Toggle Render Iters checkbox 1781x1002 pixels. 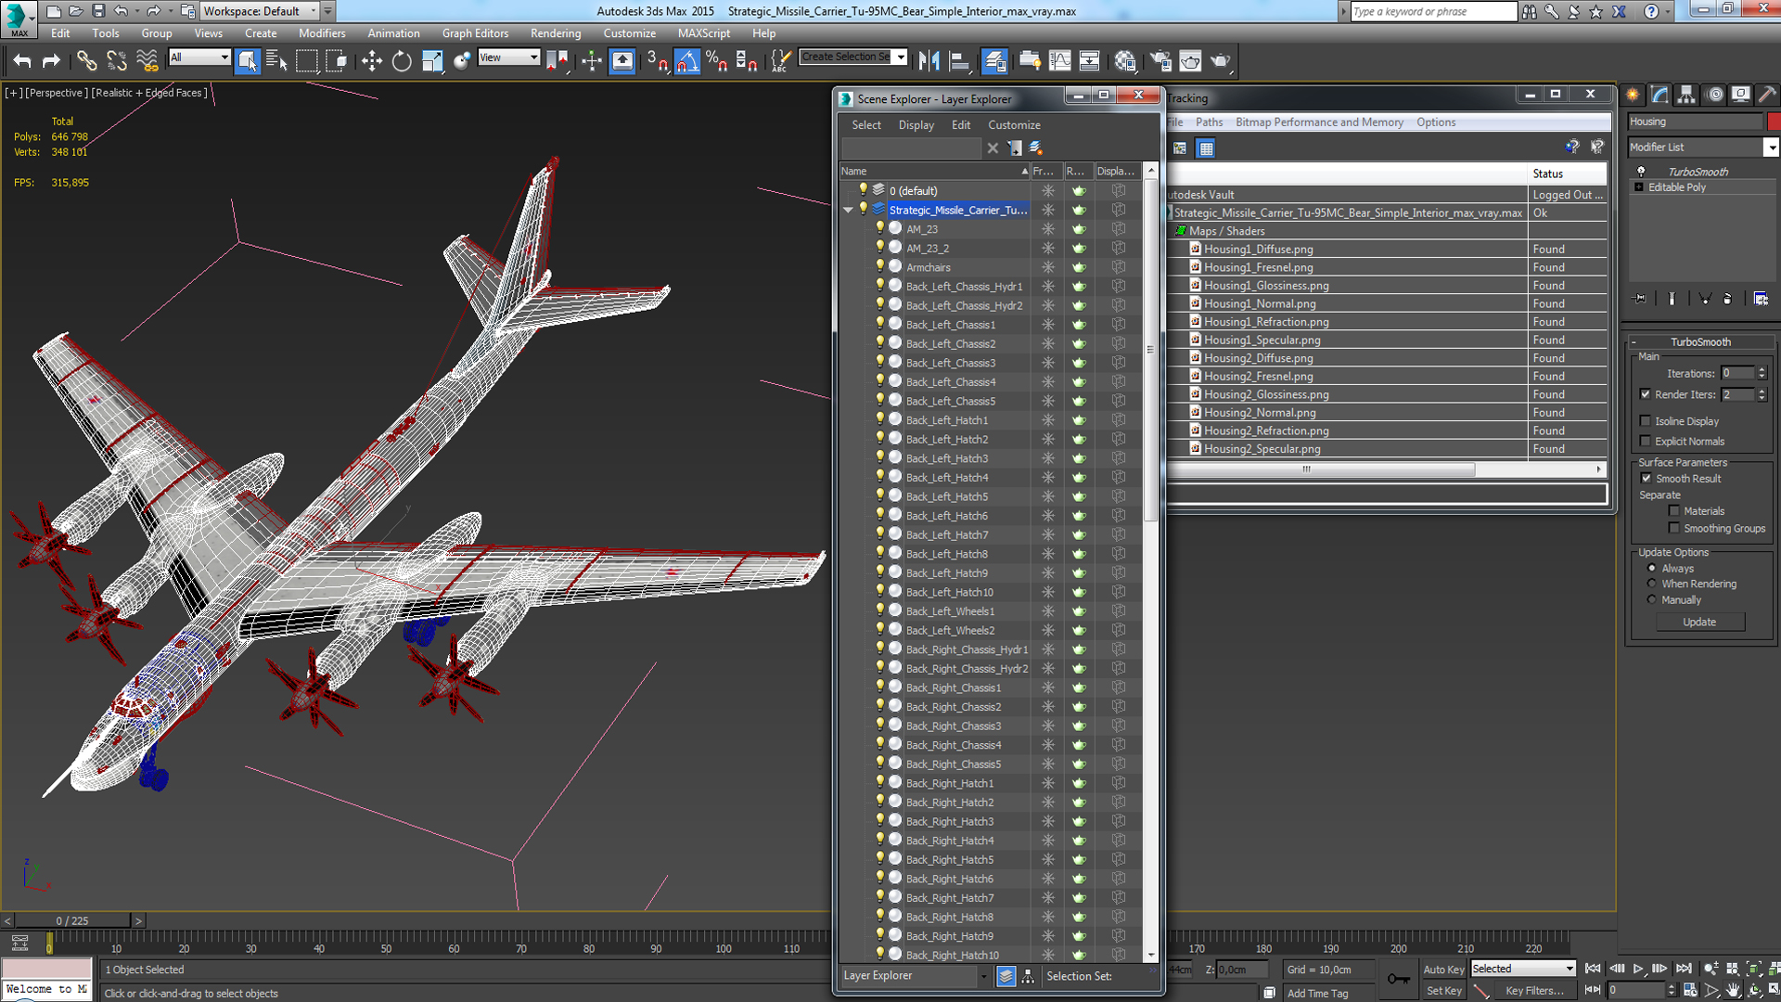click(1646, 394)
